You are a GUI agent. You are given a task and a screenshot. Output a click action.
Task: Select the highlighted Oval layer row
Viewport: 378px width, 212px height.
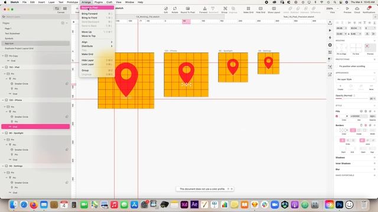[x=35, y=127]
